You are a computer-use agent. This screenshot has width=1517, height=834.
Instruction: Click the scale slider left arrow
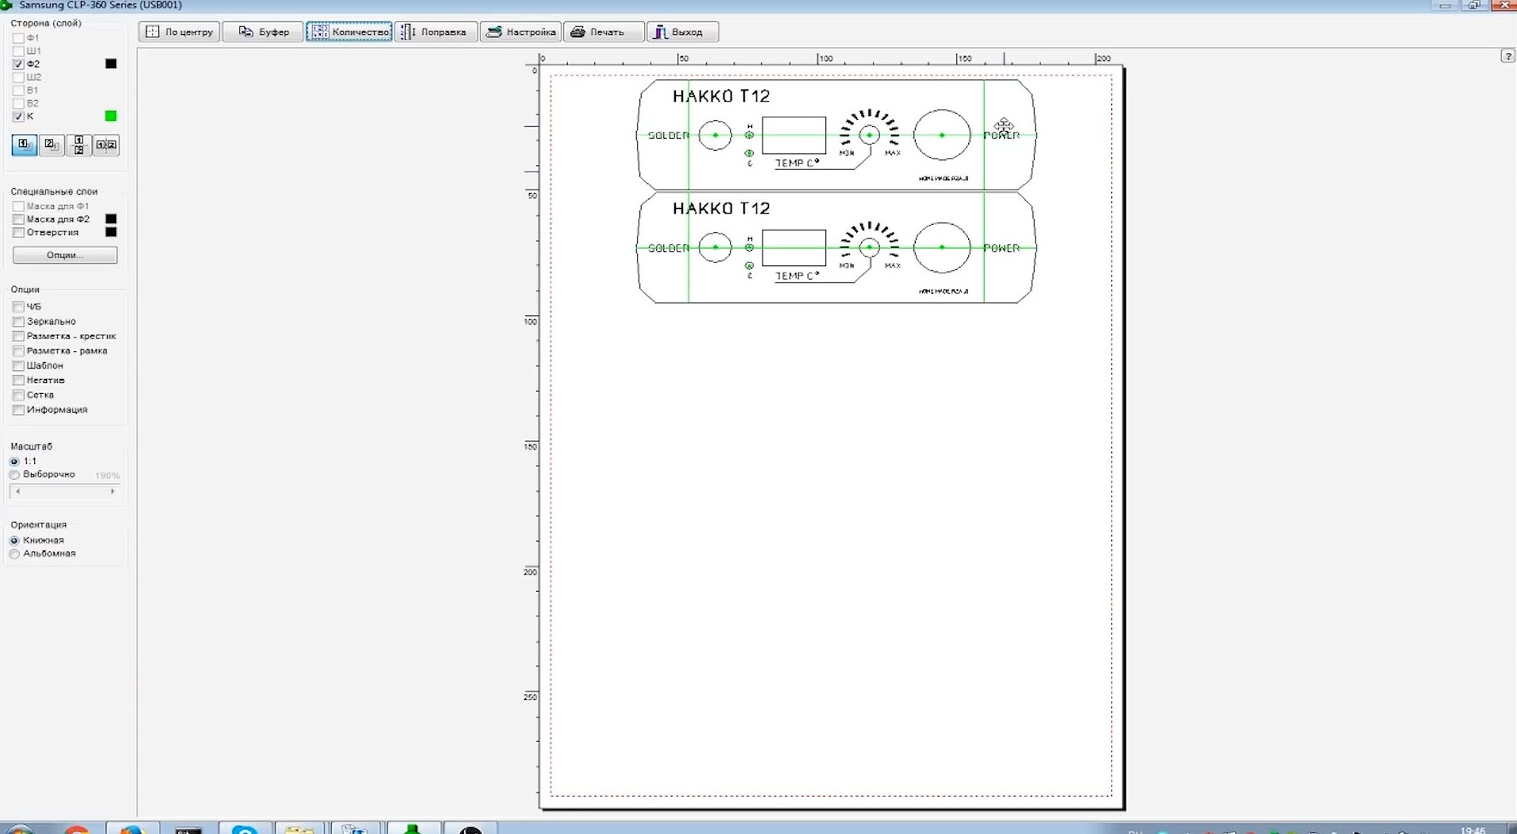(x=17, y=492)
